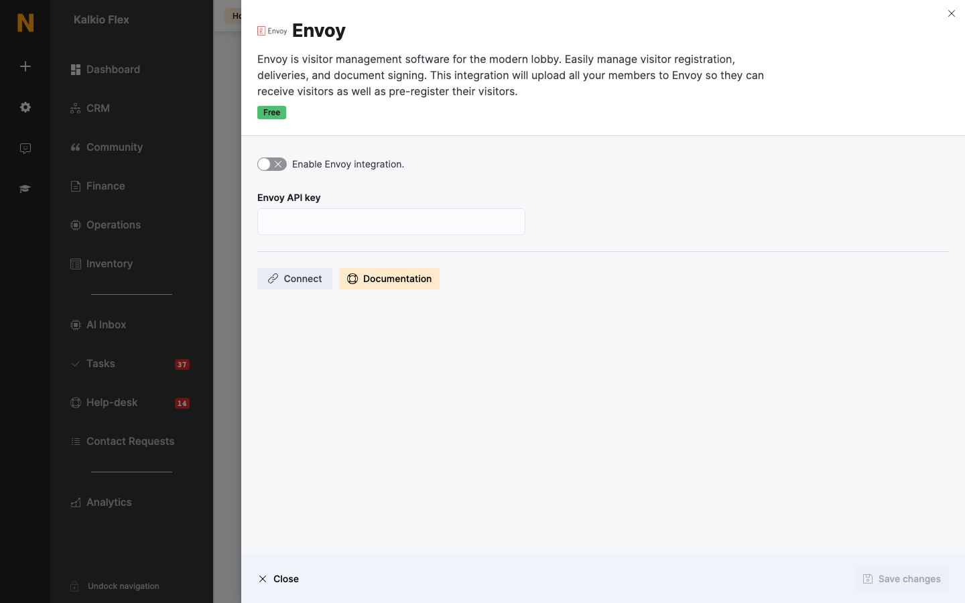
Task: Click the Envoy logo in panel header
Action: [272, 31]
